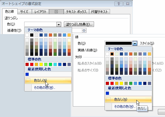Choose 色なし(N) in the line palette

click(120, 99)
